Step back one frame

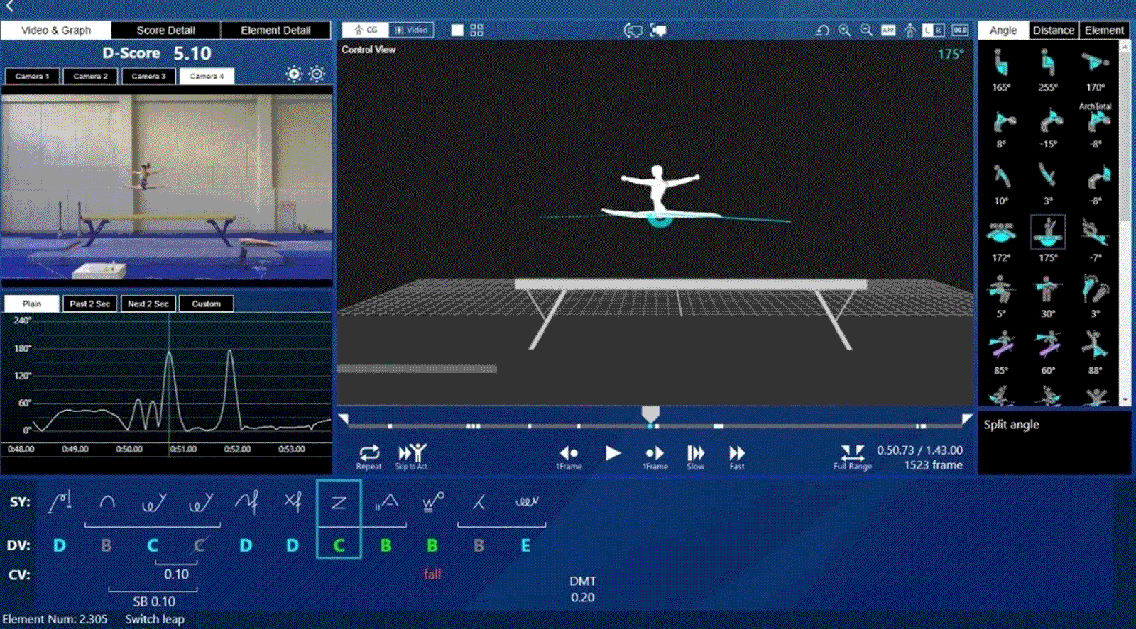coord(569,457)
